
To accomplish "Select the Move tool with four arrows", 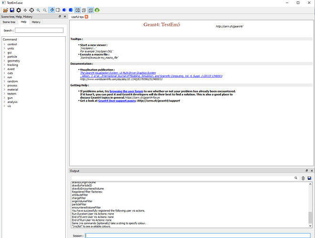I will click(x=25, y=10).
